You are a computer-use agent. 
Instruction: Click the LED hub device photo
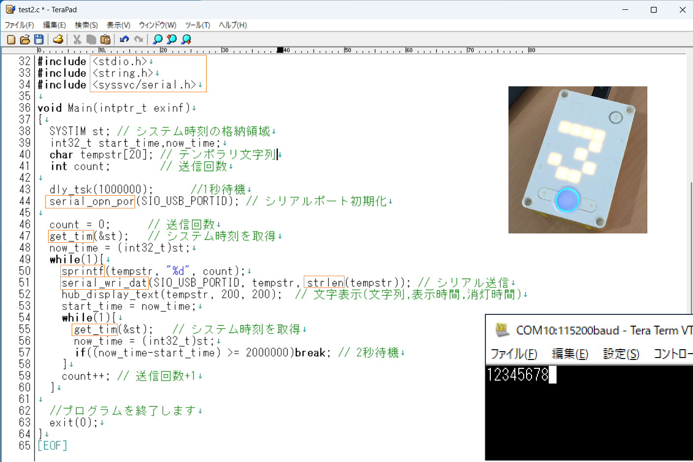(578, 159)
